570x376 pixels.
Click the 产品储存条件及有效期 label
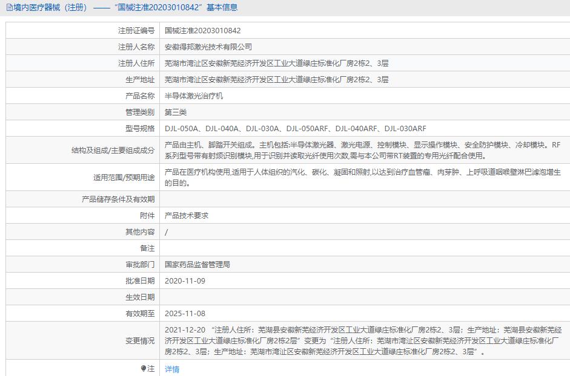click(118, 199)
